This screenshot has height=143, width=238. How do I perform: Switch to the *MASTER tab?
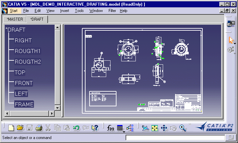pyautogui.click(x=15, y=19)
